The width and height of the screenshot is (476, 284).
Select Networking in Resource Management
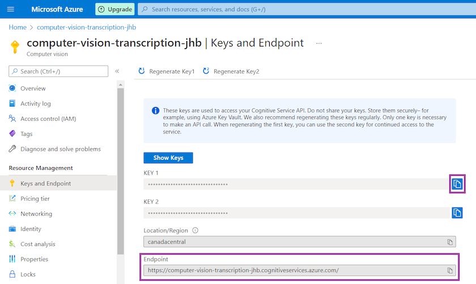pos(36,214)
